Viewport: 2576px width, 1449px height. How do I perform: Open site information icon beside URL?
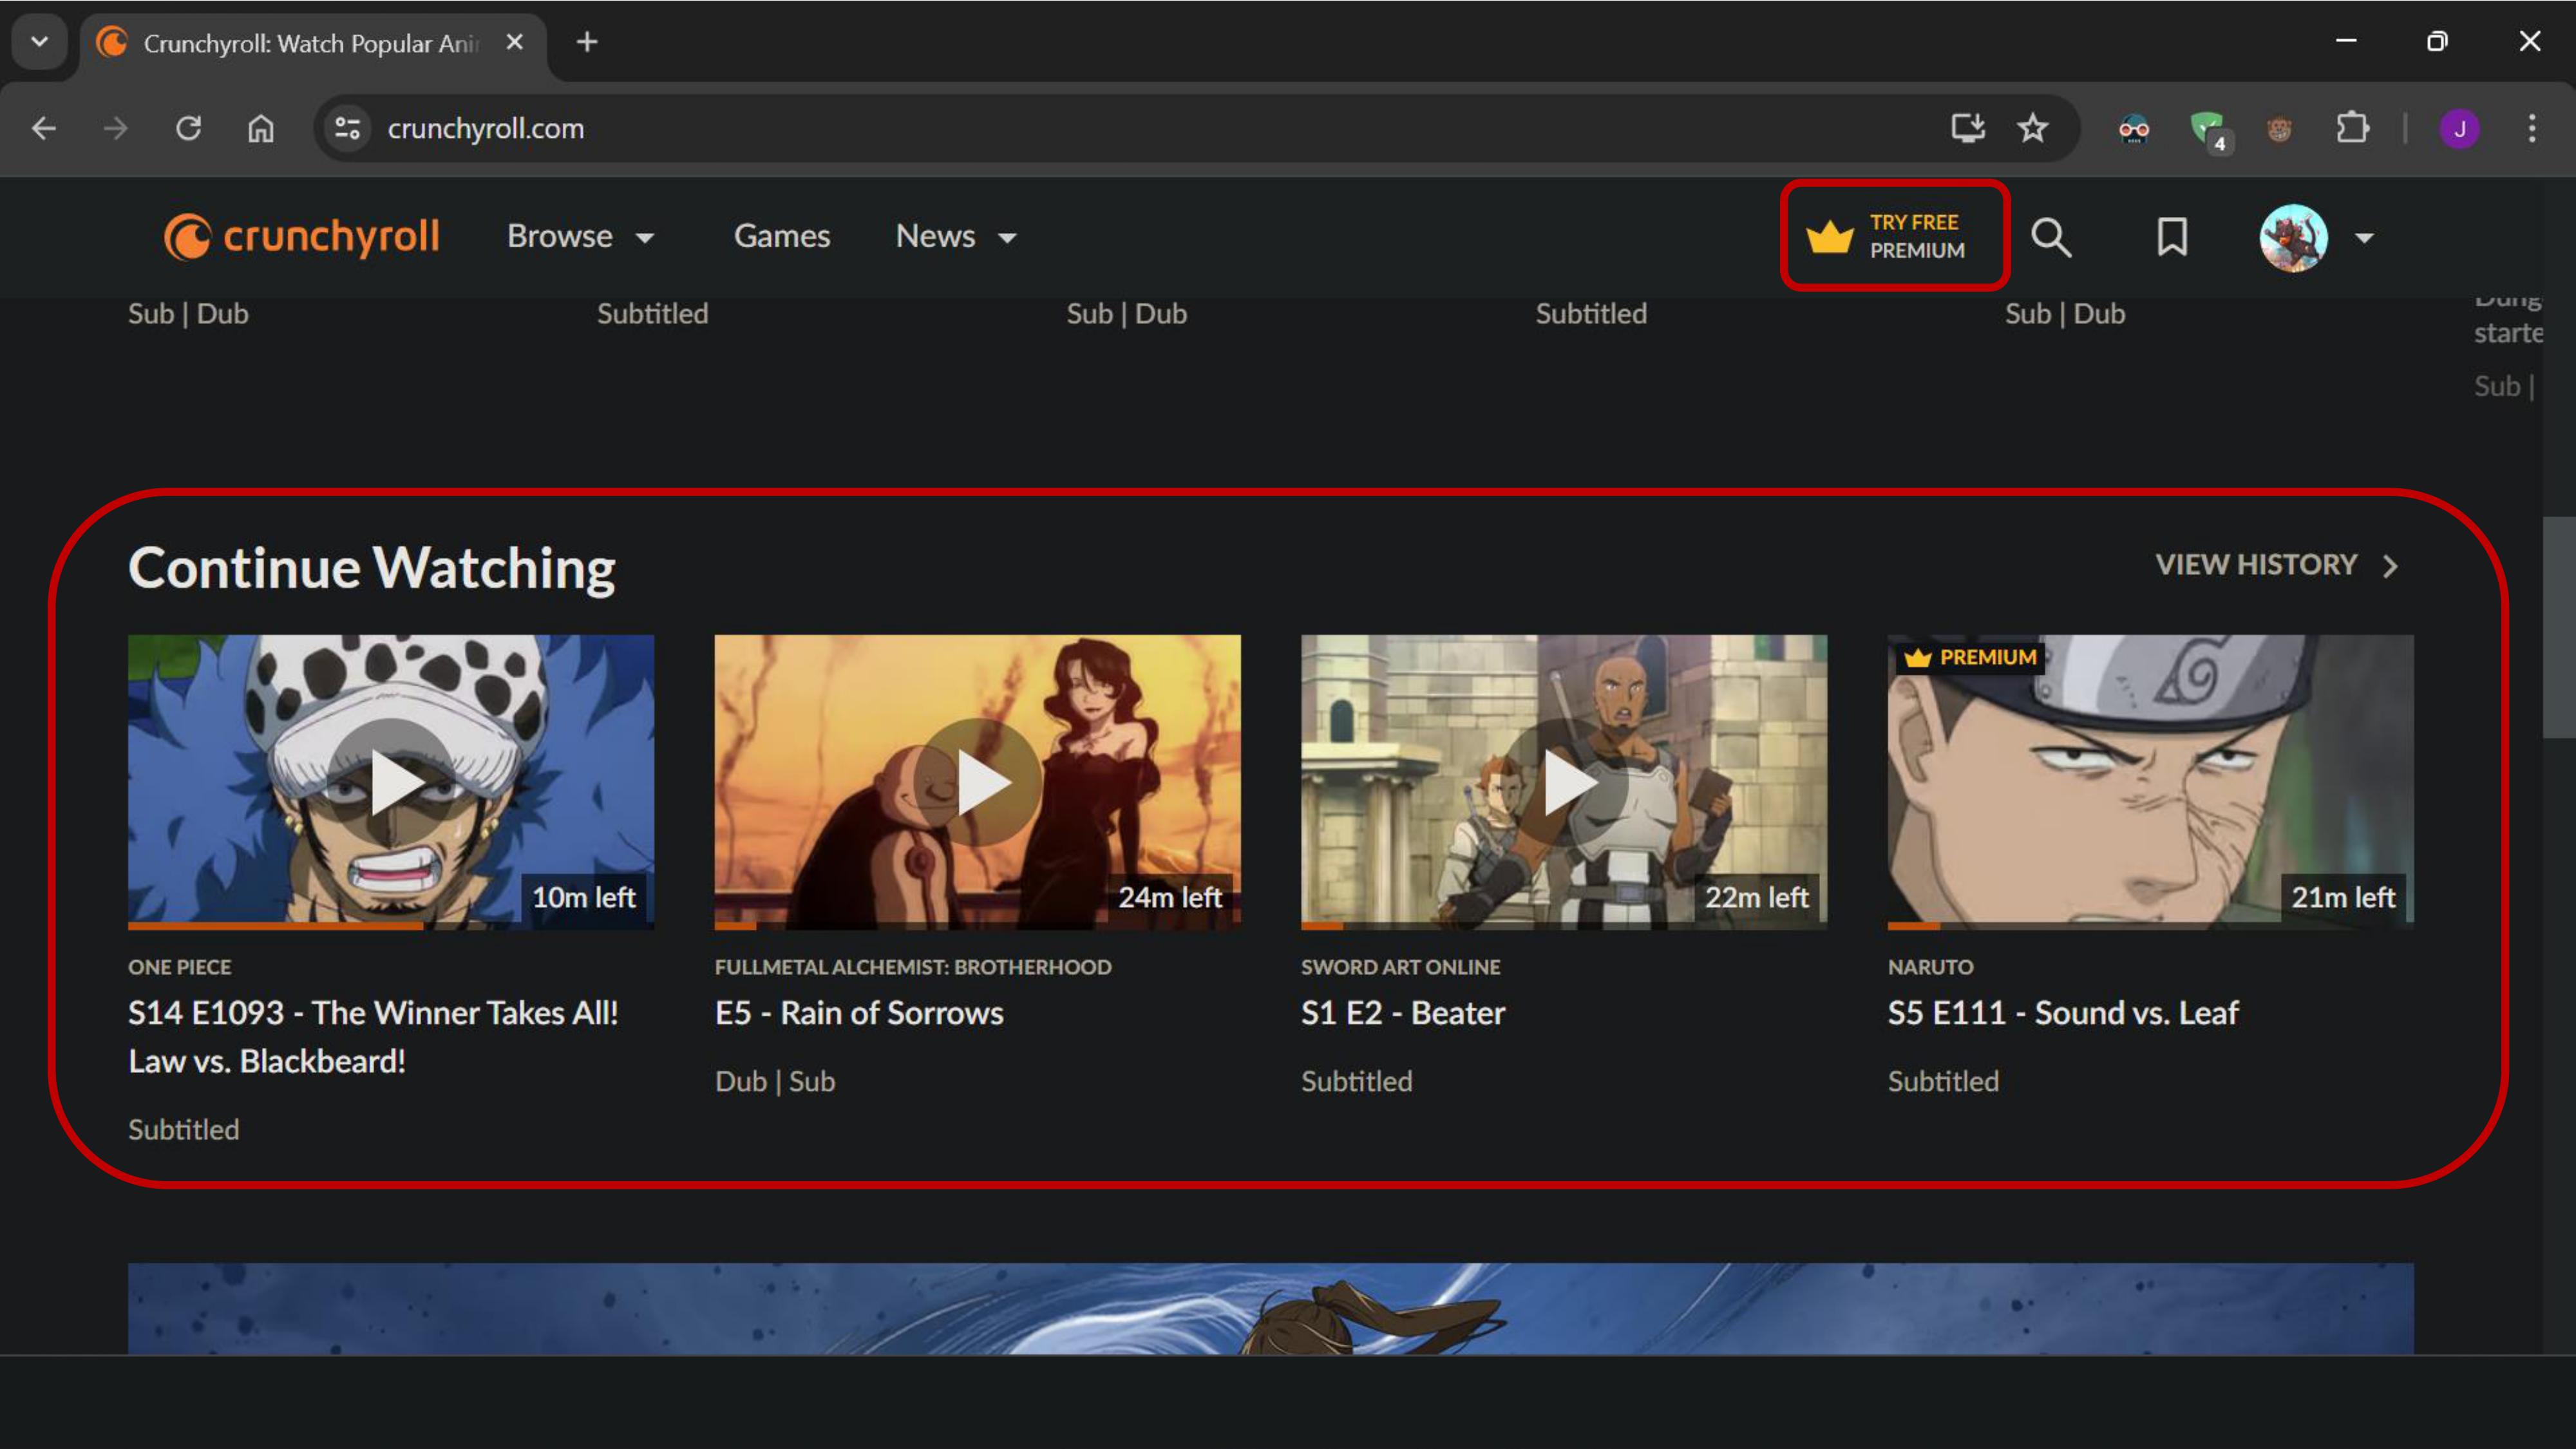(x=347, y=128)
